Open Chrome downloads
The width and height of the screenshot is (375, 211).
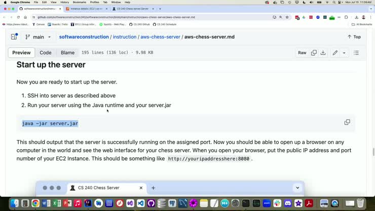356,17
